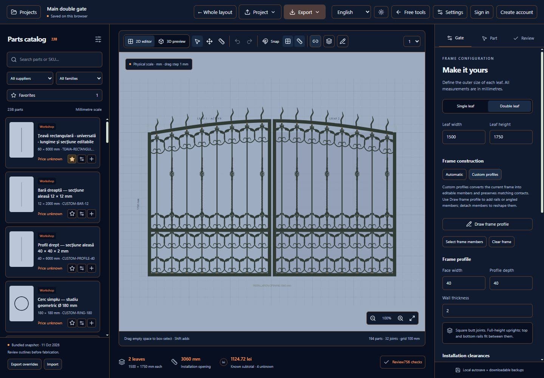Screen dimensions: 544x378
Task: Undo the last edit
Action: click(237, 41)
